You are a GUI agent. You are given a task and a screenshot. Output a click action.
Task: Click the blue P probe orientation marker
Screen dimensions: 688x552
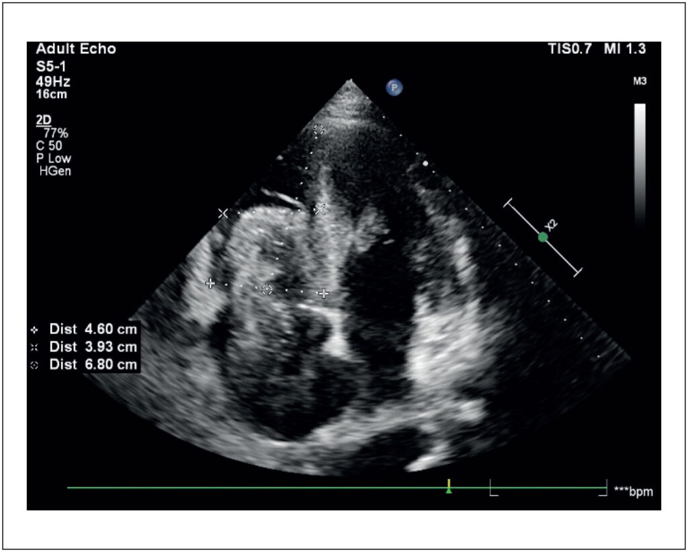[394, 87]
